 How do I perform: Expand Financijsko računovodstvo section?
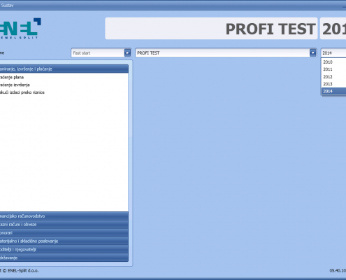click(x=64, y=216)
